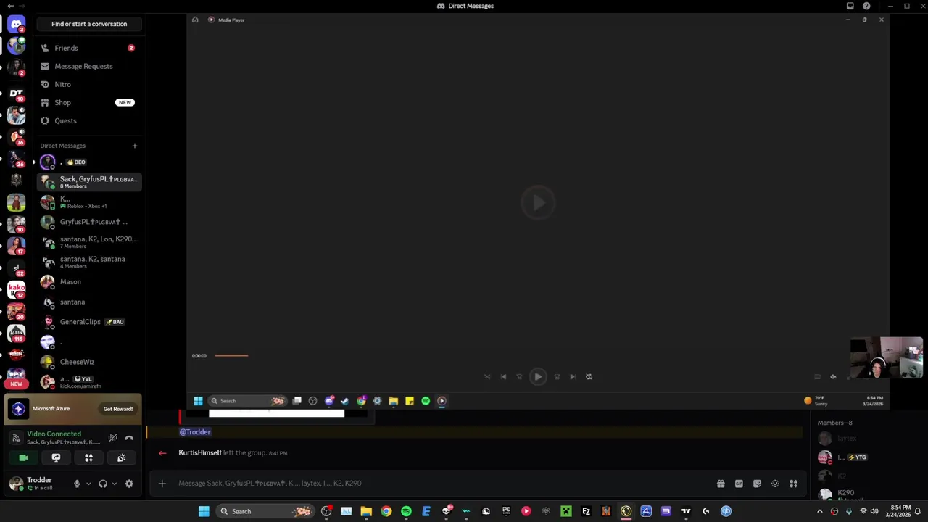Click previous track in streamed Media Player
Viewport: 928px width, 522px height.
[x=503, y=376]
